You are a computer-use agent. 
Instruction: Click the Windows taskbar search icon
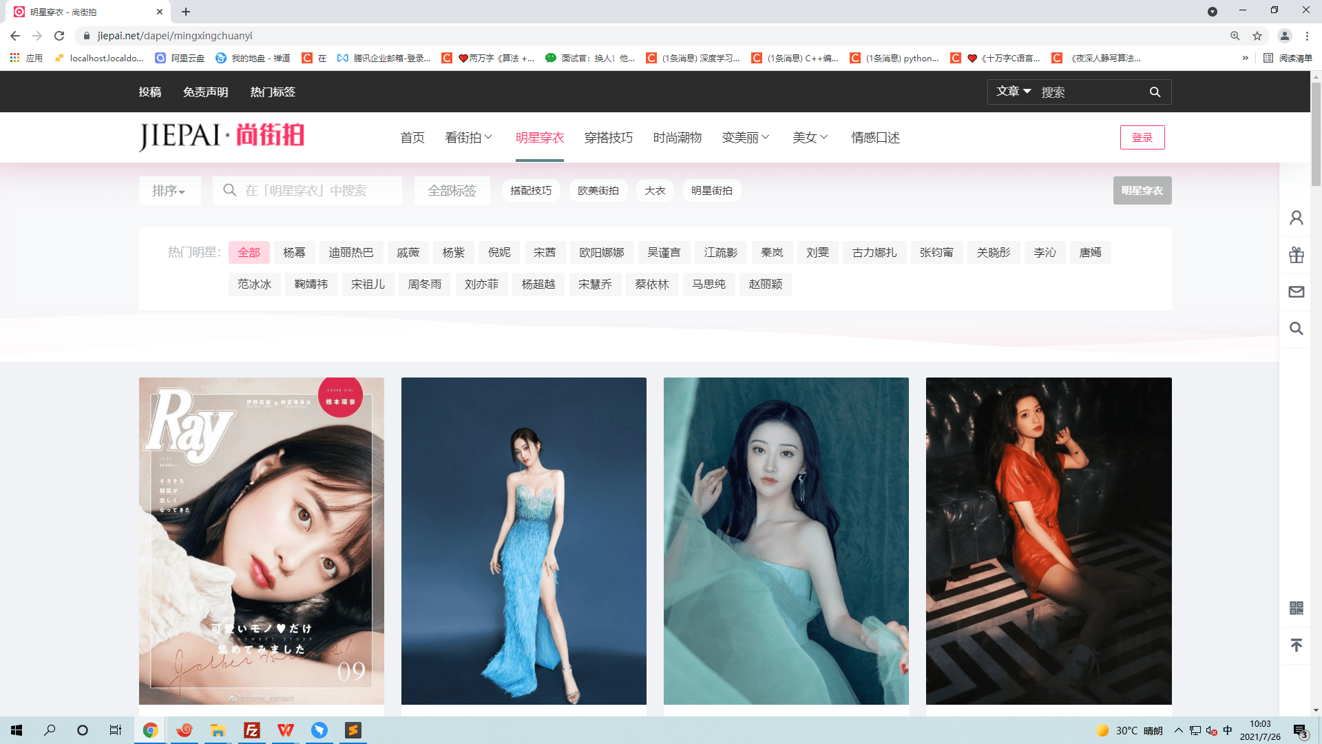click(50, 730)
